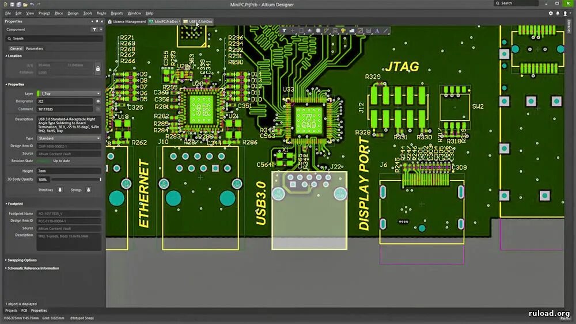
Task: Click the Open folder icon
Action: (x=25, y=5)
